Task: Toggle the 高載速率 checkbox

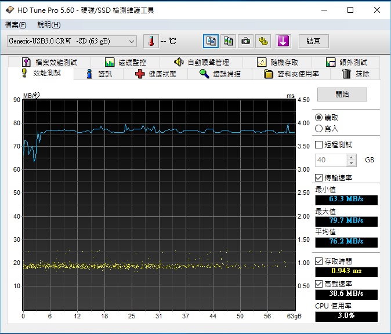Action: (x=318, y=284)
